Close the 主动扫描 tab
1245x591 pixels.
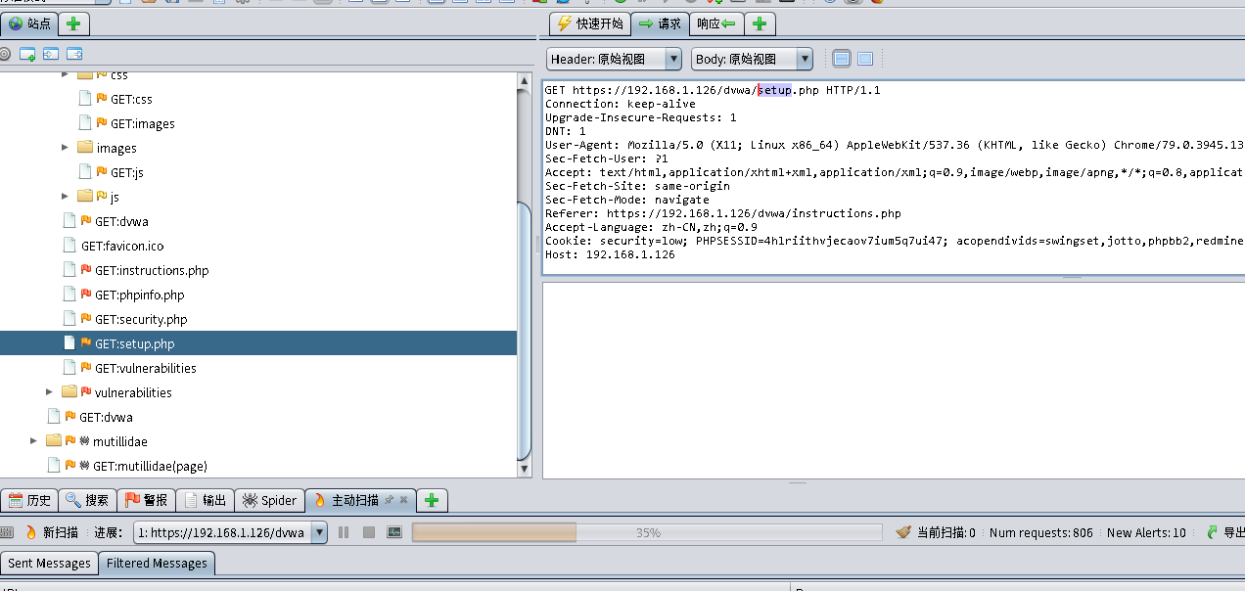click(x=403, y=499)
